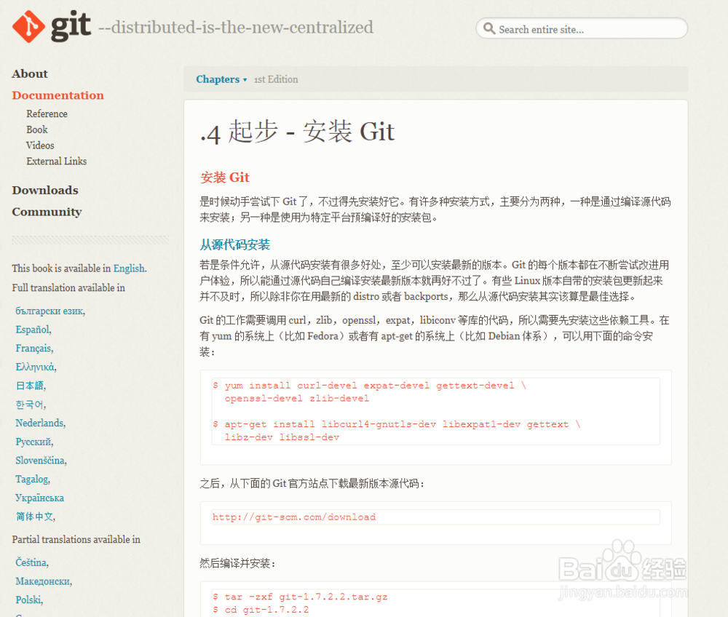
Task: Click the cd git-1.7.2.2 command line
Action: [261, 610]
